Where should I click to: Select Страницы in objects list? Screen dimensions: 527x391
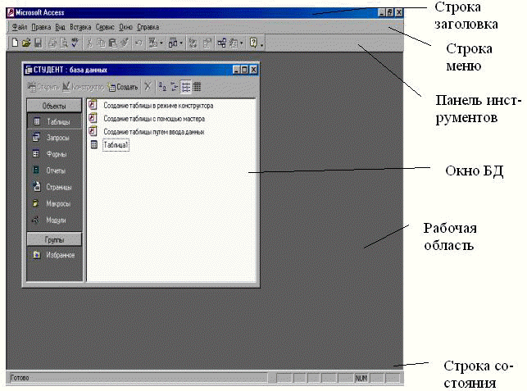(54, 187)
